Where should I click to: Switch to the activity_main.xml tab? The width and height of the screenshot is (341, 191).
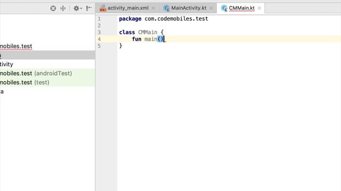tap(128, 8)
